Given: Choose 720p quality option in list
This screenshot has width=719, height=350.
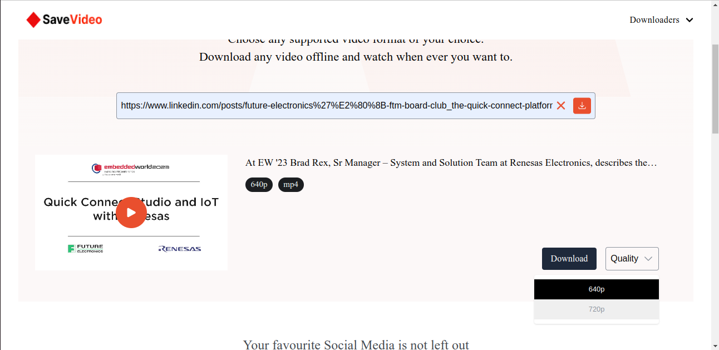Looking at the screenshot, I should [597, 309].
